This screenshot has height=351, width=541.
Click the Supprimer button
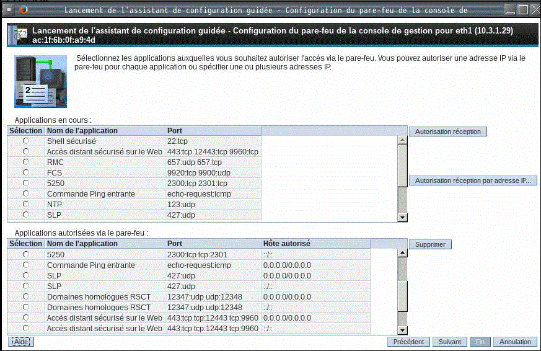click(x=430, y=244)
